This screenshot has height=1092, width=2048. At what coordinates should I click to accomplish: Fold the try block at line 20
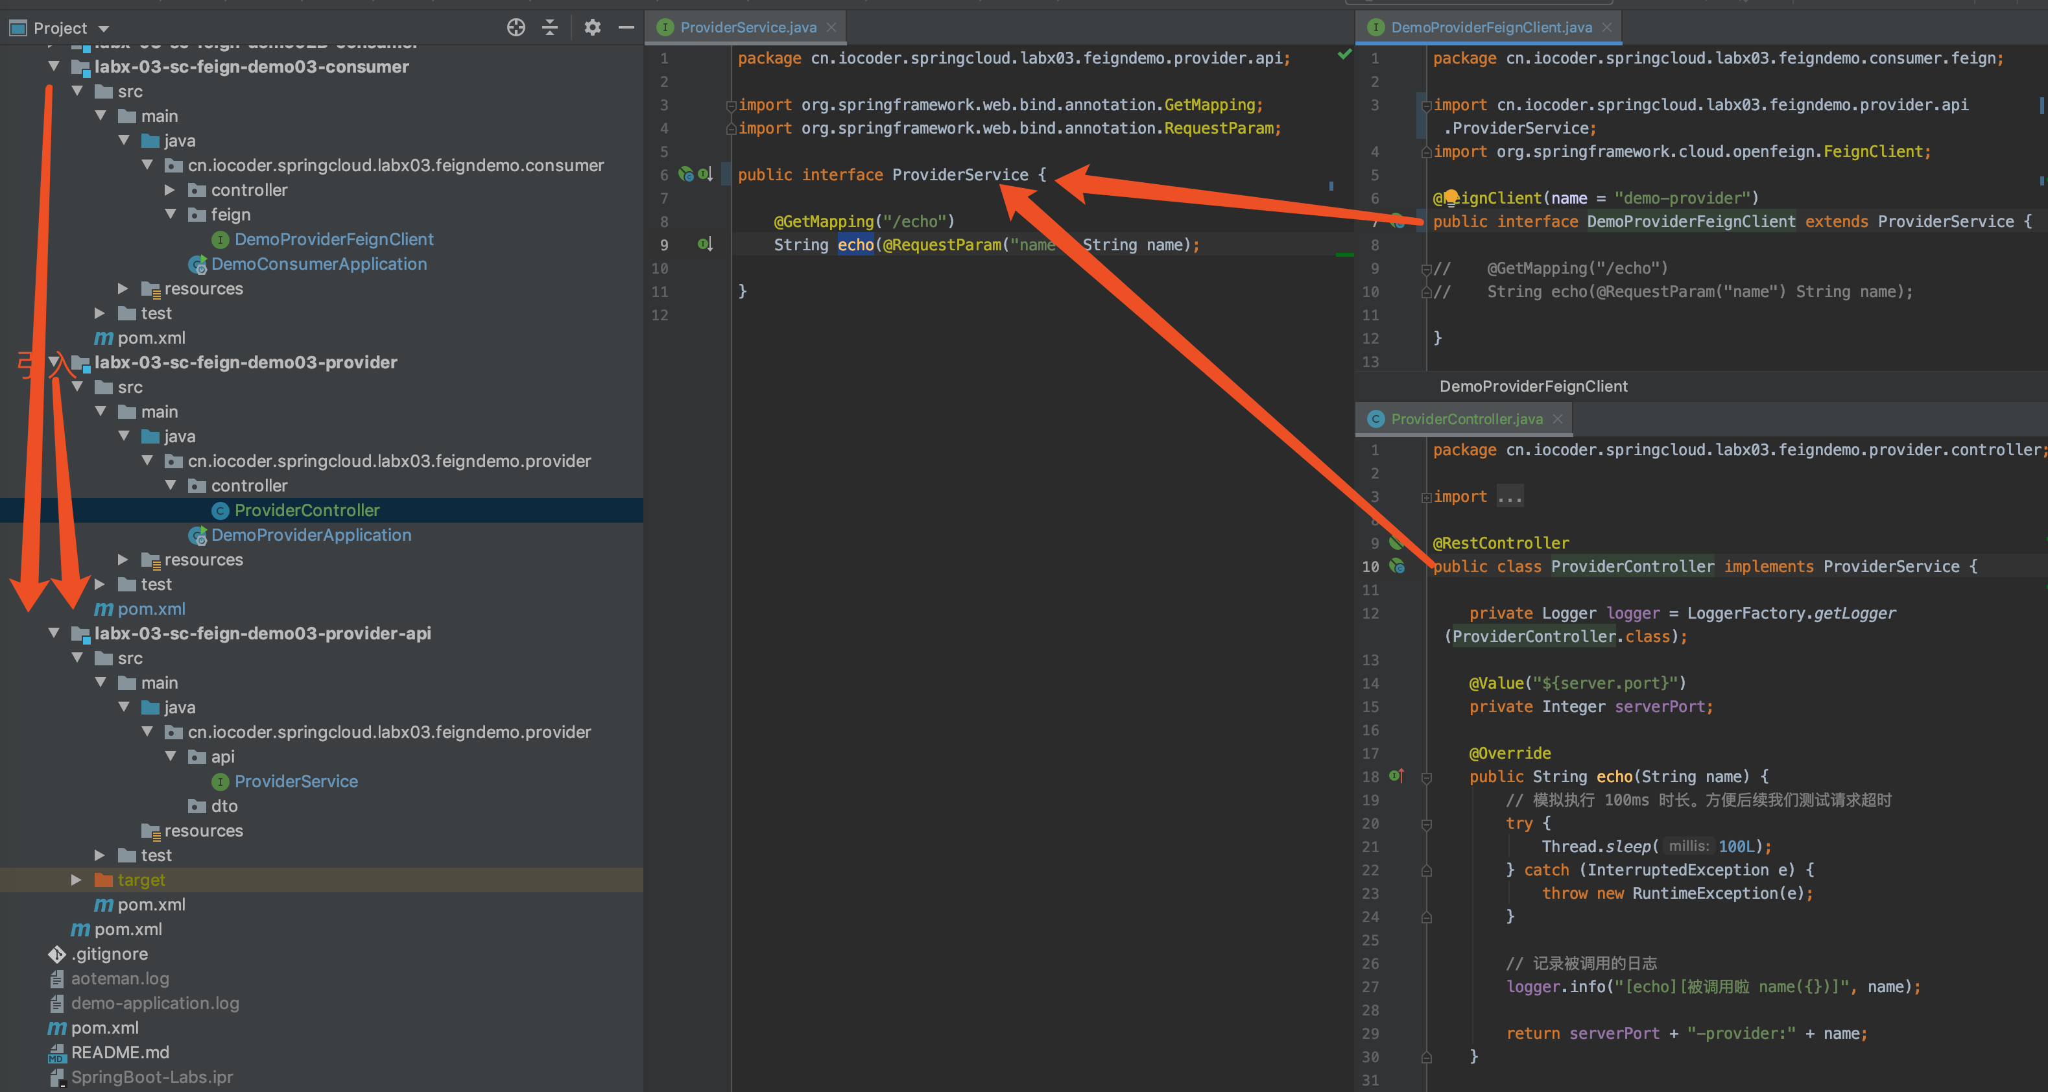[x=1426, y=824]
